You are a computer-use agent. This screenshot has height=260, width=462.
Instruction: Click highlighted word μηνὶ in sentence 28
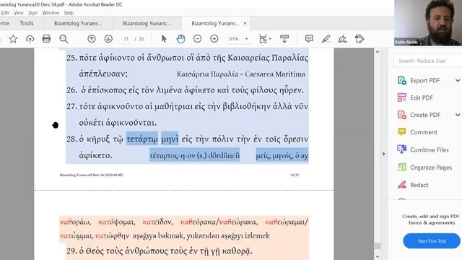click(170, 139)
